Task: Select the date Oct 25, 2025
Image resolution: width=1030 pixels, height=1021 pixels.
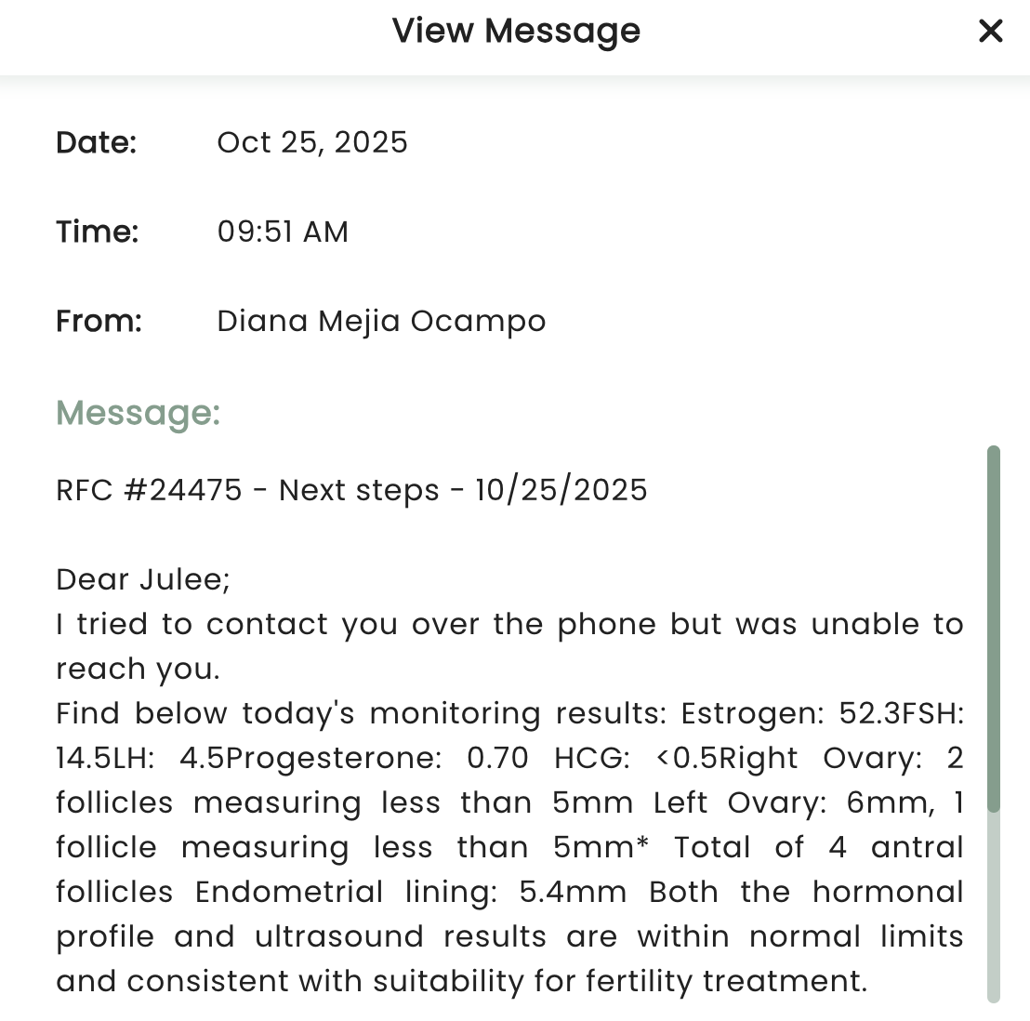Action: coord(312,142)
